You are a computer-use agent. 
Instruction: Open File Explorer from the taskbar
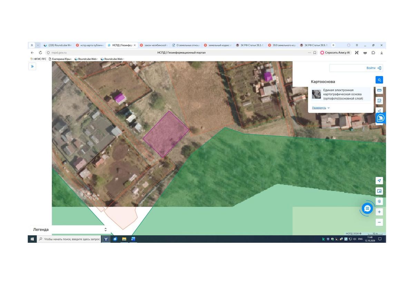tap(124, 239)
